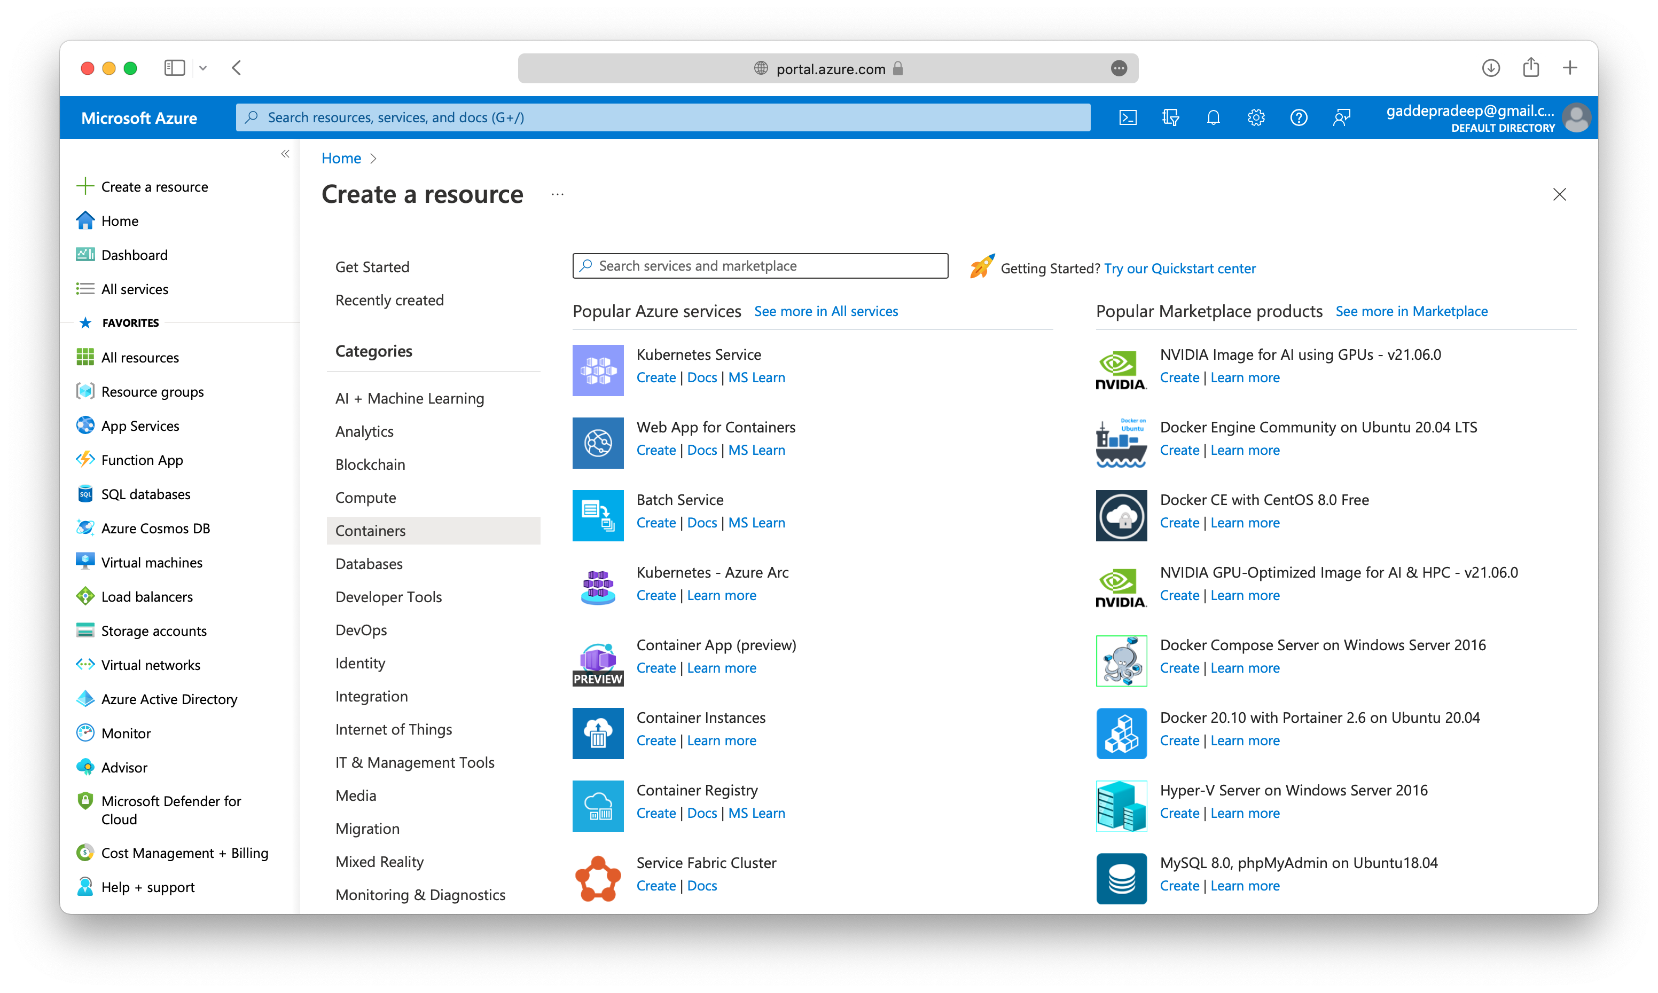Click the Service Fabric Cluster icon

pyautogui.click(x=598, y=879)
